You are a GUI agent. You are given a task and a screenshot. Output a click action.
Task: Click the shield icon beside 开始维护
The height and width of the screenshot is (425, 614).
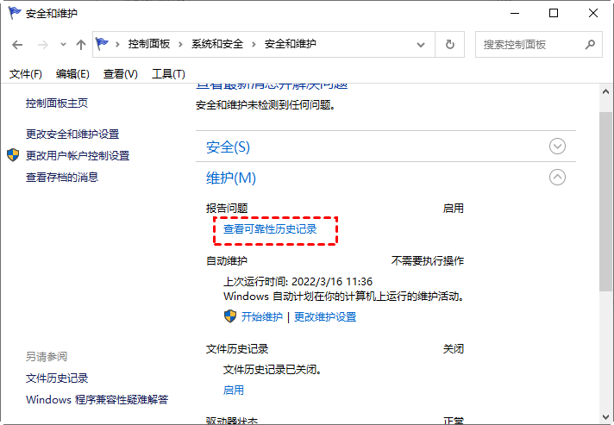coord(230,316)
